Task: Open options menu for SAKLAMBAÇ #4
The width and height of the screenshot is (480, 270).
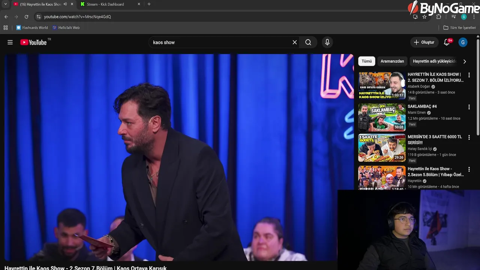Action: (x=469, y=107)
